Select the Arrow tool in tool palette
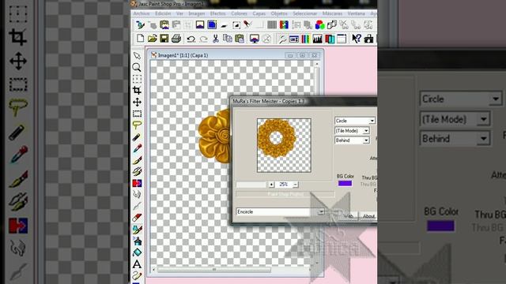The image size is (506, 284). pyautogui.click(x=137, y=56)
